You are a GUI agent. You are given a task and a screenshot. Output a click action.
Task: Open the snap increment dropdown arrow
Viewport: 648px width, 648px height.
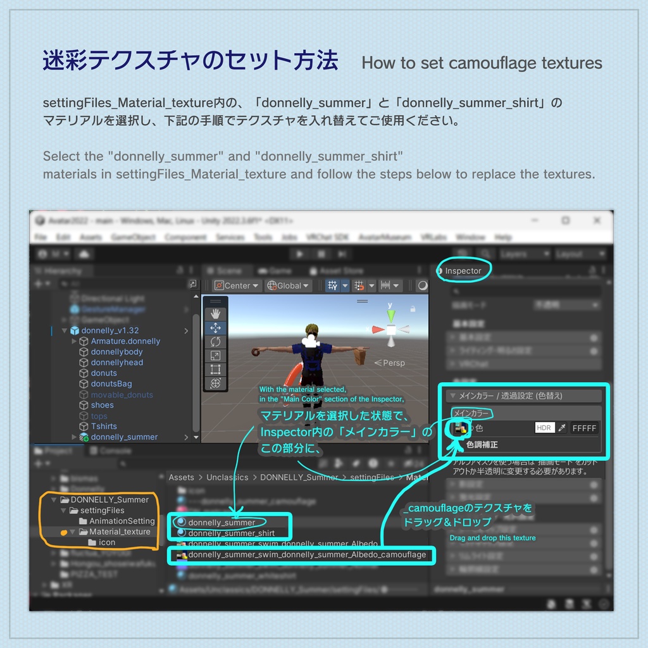coord(371,285)
